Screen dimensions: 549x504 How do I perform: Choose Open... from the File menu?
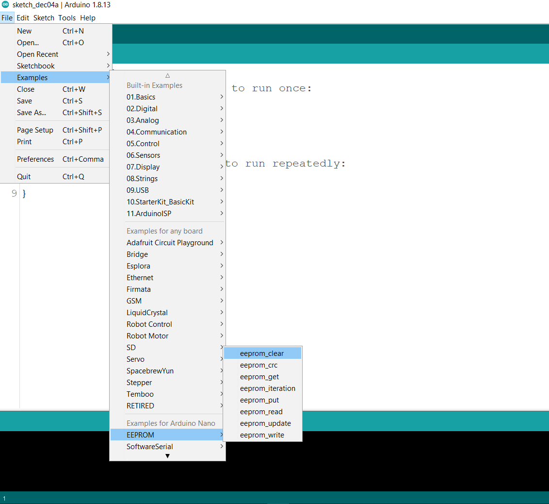(55, 42)
